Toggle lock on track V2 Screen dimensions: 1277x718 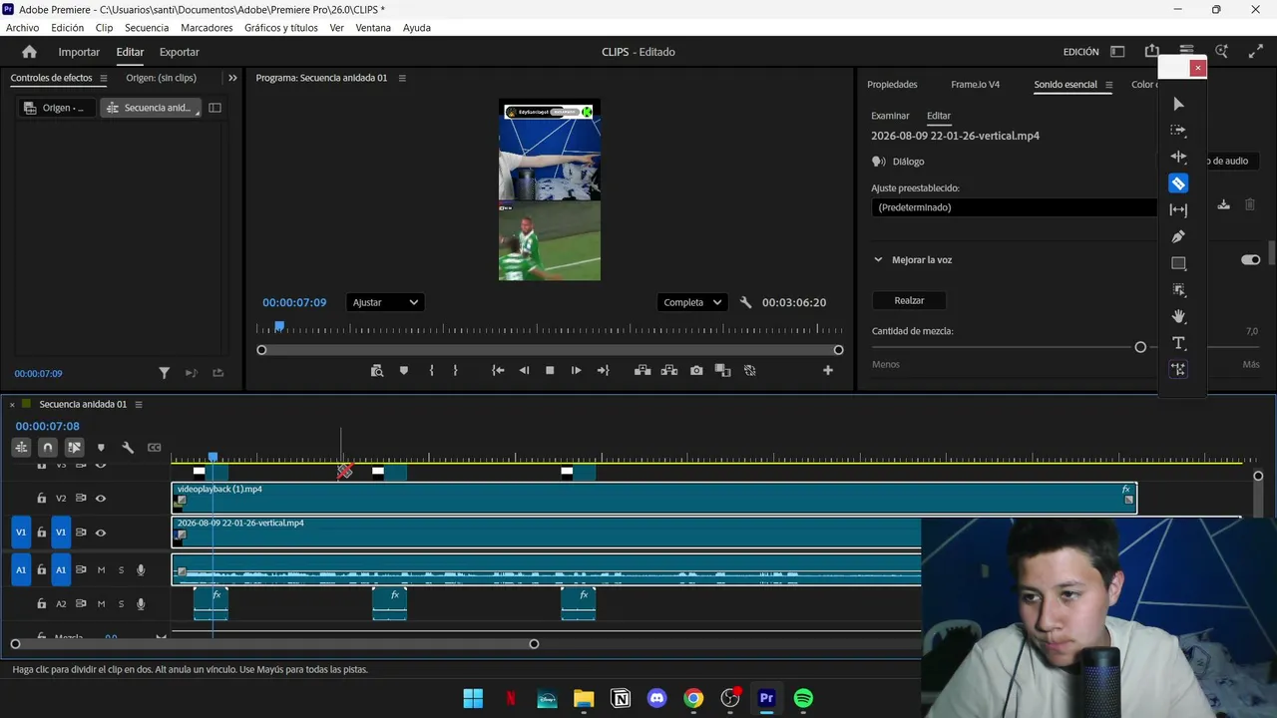[x=42, y=499]
